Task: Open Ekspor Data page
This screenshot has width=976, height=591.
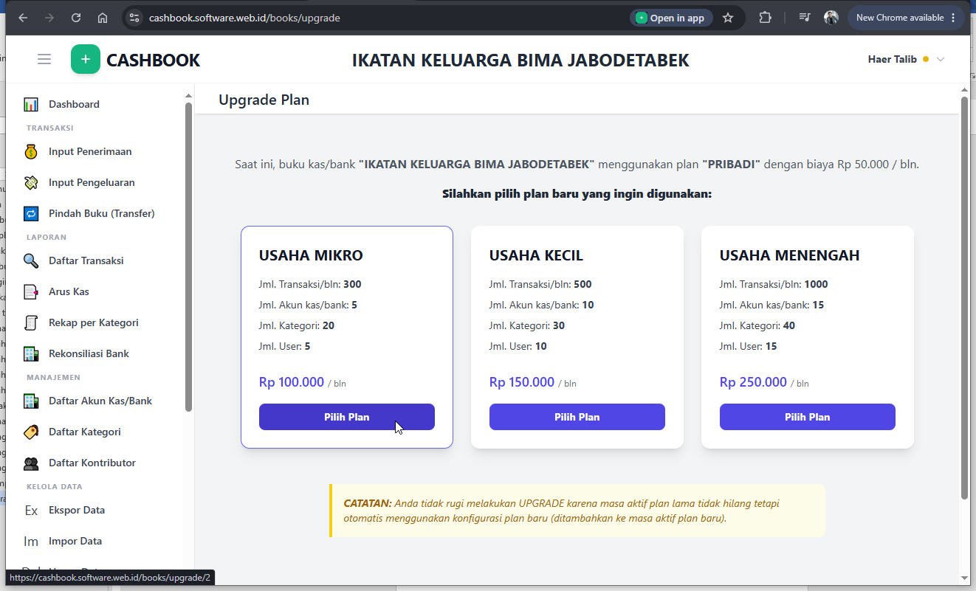Action: coord(77,510)
